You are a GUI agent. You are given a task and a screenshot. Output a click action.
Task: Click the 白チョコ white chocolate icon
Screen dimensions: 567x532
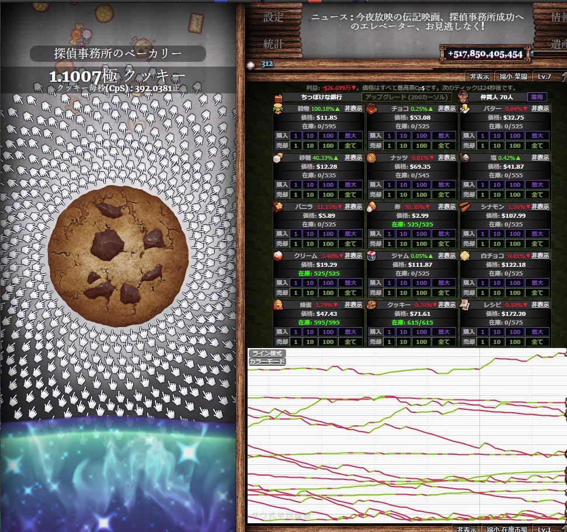coord(465,256)
